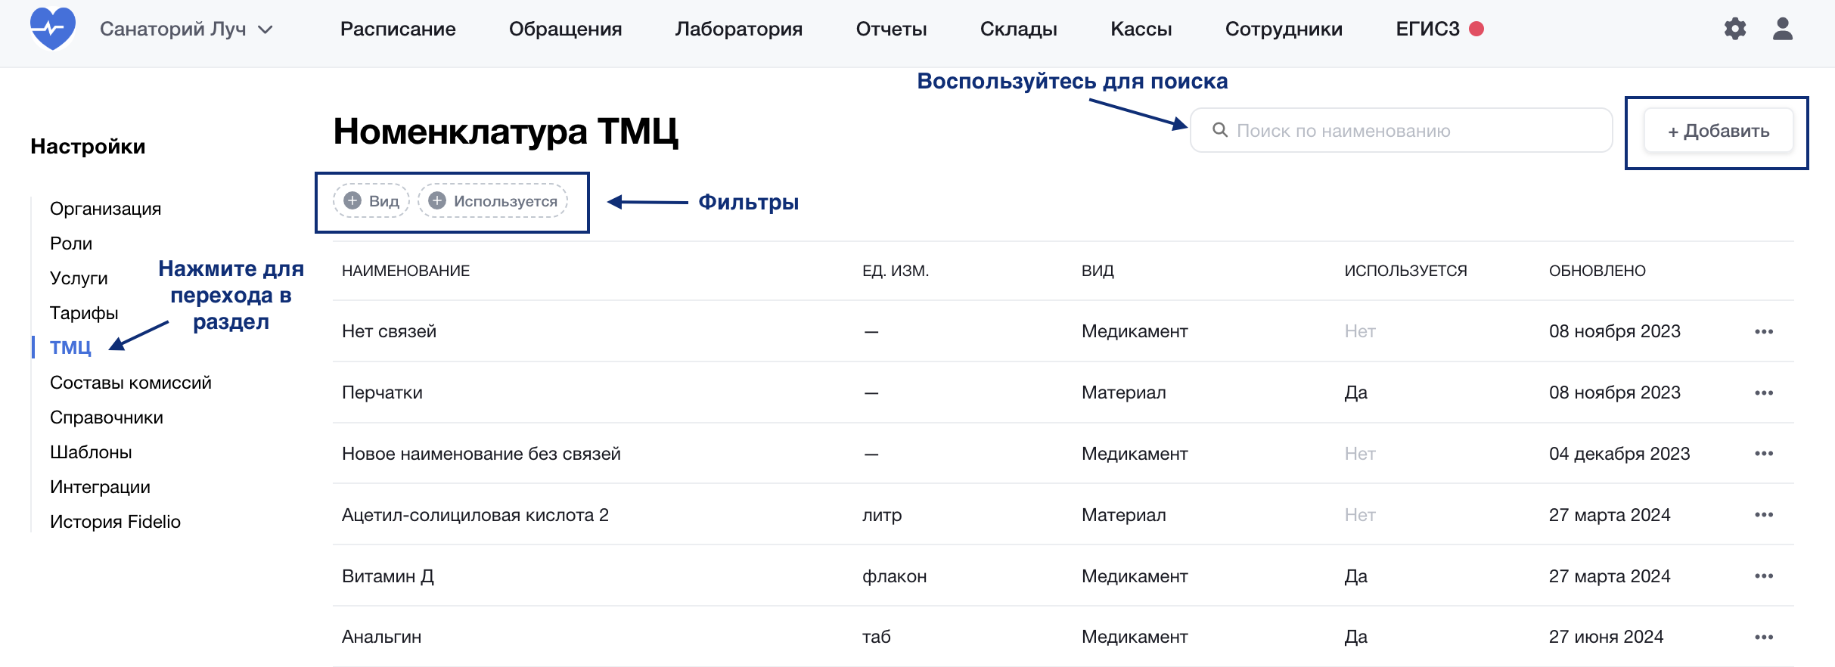The width and height of the screenshot is (1835, 667).
Task: Open the Расписание menu
Action: [398, 29]
